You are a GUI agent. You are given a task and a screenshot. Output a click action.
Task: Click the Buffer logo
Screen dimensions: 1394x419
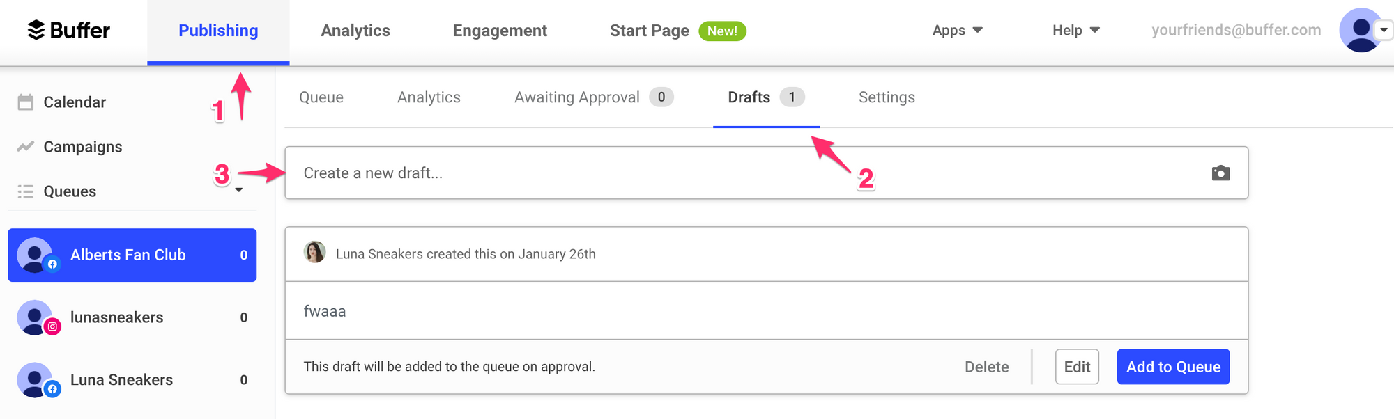coord(68,31)
